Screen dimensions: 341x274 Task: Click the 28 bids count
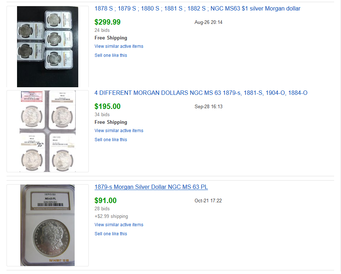102,208
